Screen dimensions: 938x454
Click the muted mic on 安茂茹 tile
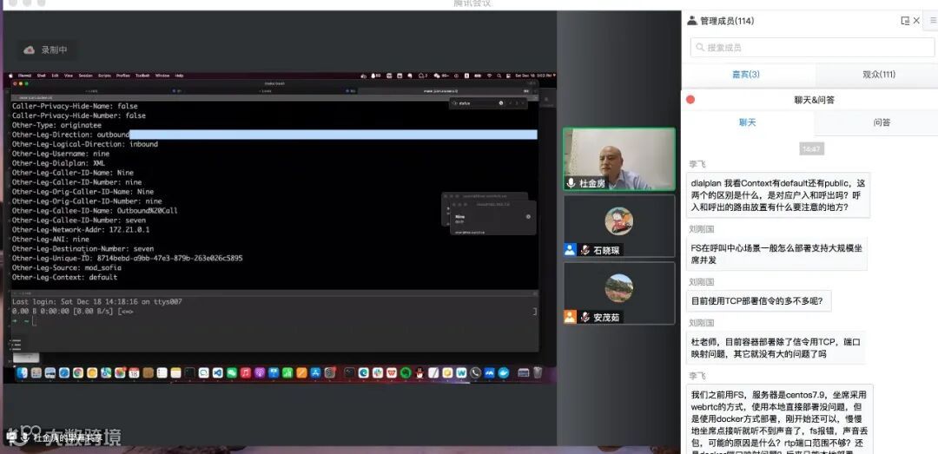coord(585,317)
